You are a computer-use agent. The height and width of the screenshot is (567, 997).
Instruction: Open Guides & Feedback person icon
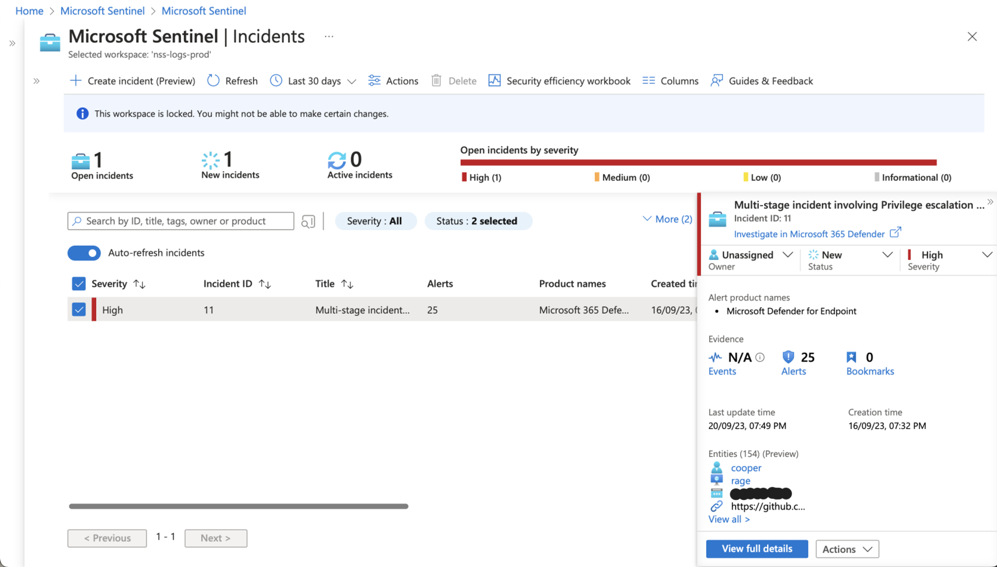[x=717, y=81]
